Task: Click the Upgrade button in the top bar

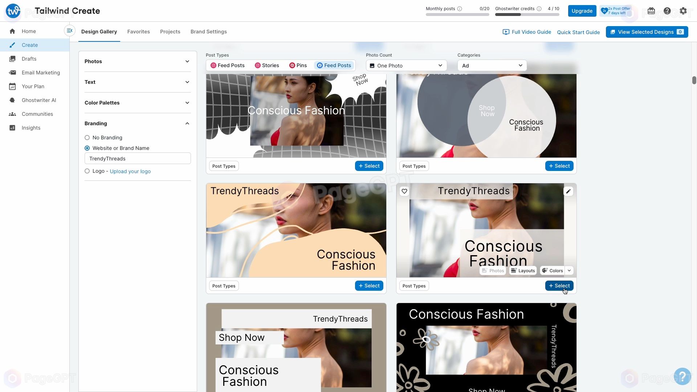Action: [x=582, y=11]
